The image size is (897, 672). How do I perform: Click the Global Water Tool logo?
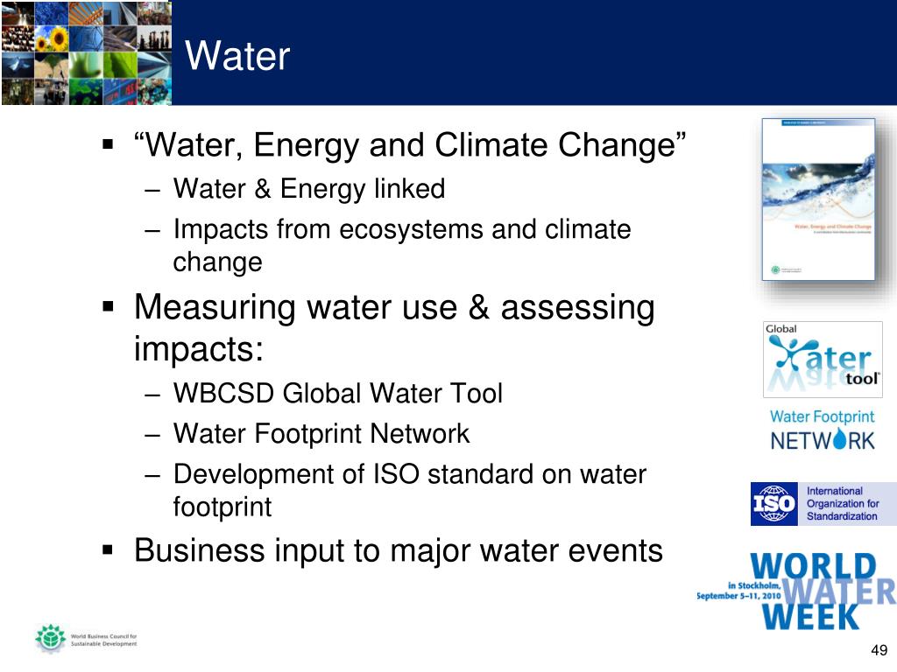pos(823,360)
